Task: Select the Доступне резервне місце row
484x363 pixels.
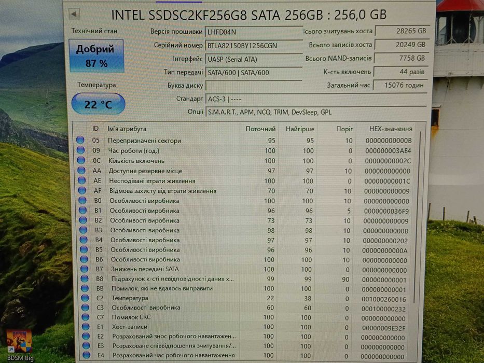Action: [x=244, y=171]
